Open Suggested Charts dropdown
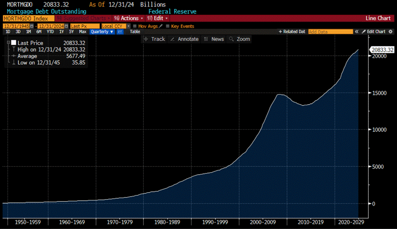 (x=84, y=18)
